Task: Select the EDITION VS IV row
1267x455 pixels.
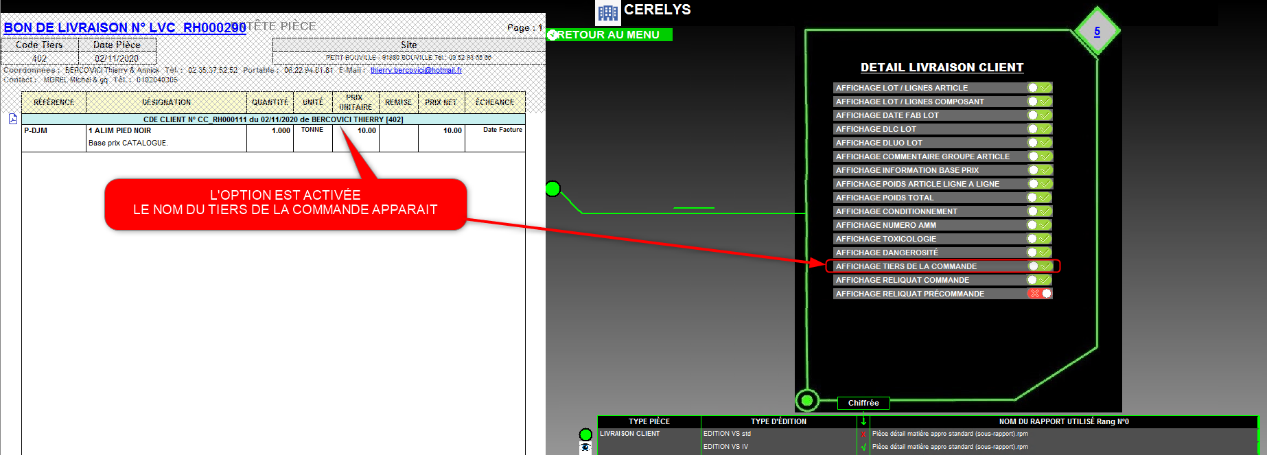Action: click(726, 447)
